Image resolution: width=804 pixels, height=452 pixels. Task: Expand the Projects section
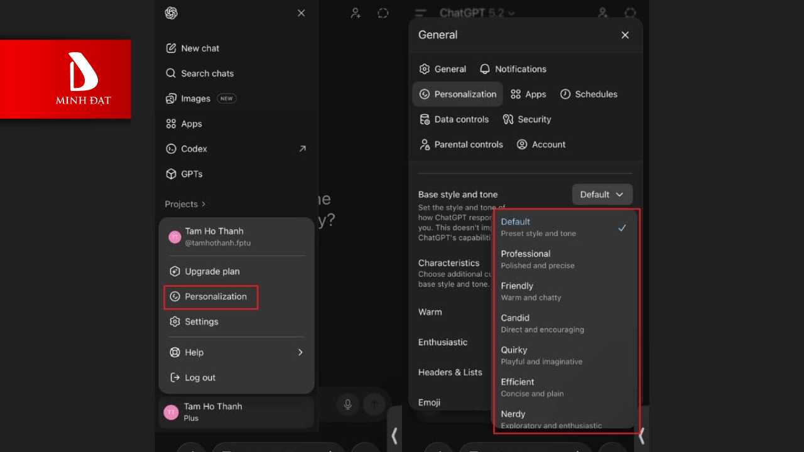tap(185, 204)
